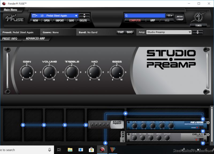Click the IMPORT button

click(x=60, y=21)
